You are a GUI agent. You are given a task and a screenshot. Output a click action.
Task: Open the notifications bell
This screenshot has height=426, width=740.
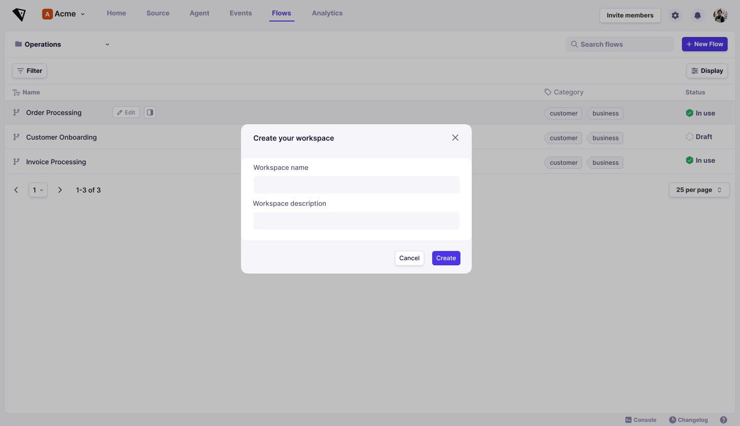697,15
